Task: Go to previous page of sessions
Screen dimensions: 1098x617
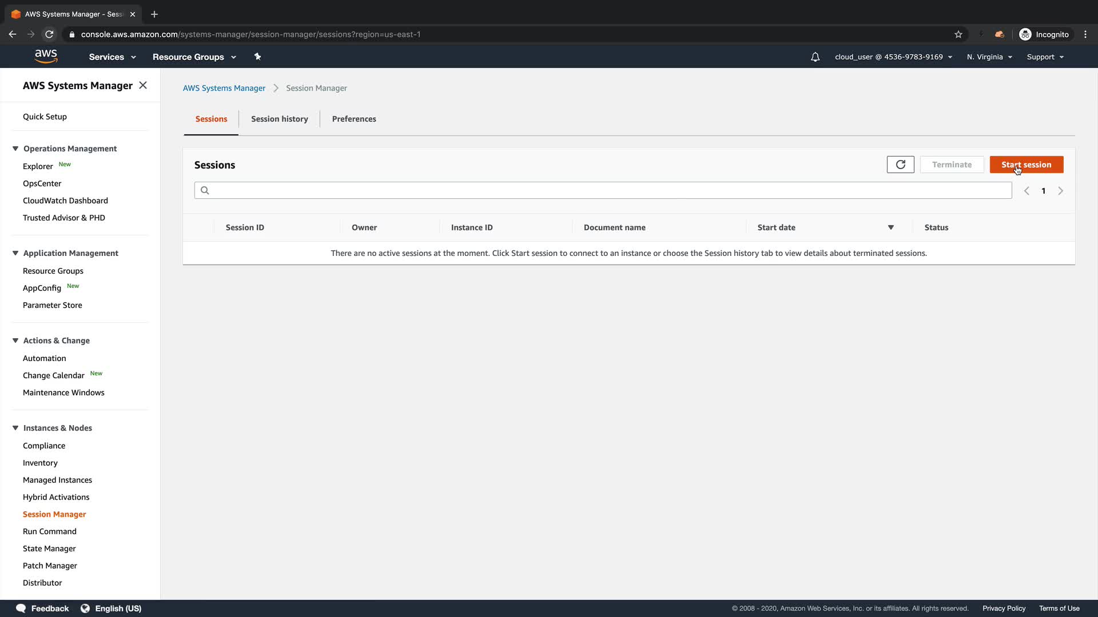Action: (x=1027, y=191)
